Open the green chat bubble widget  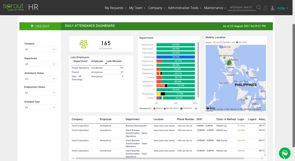point(285,153)
